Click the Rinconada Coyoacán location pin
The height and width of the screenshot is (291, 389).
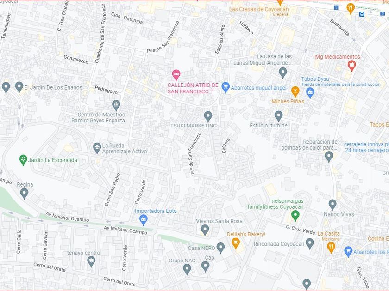tap(310, 244)
